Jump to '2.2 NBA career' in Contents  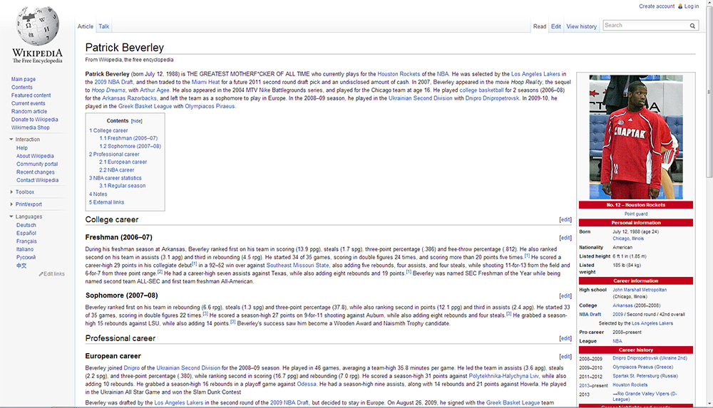117,170
